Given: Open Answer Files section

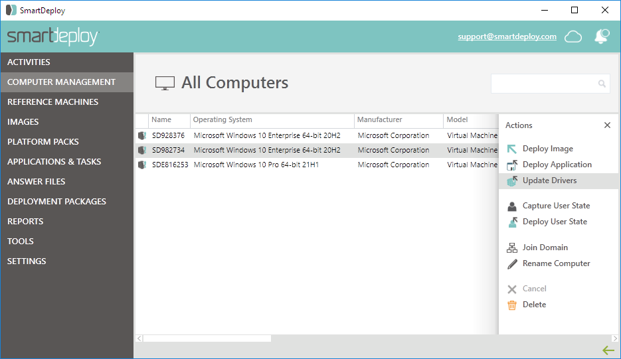Looking at the screenshot, I should point(66,181).
